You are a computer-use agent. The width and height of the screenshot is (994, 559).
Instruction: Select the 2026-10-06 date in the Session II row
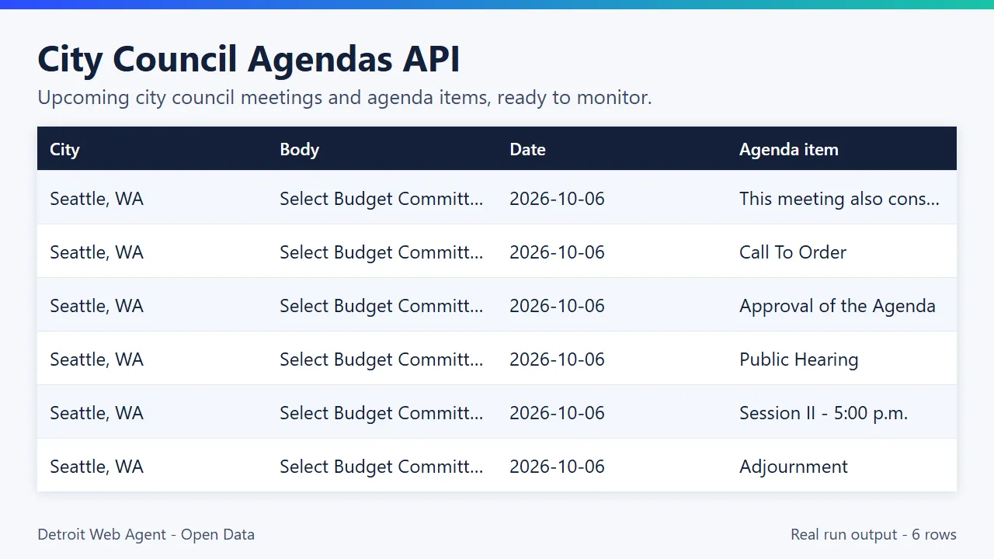point(557,412)
